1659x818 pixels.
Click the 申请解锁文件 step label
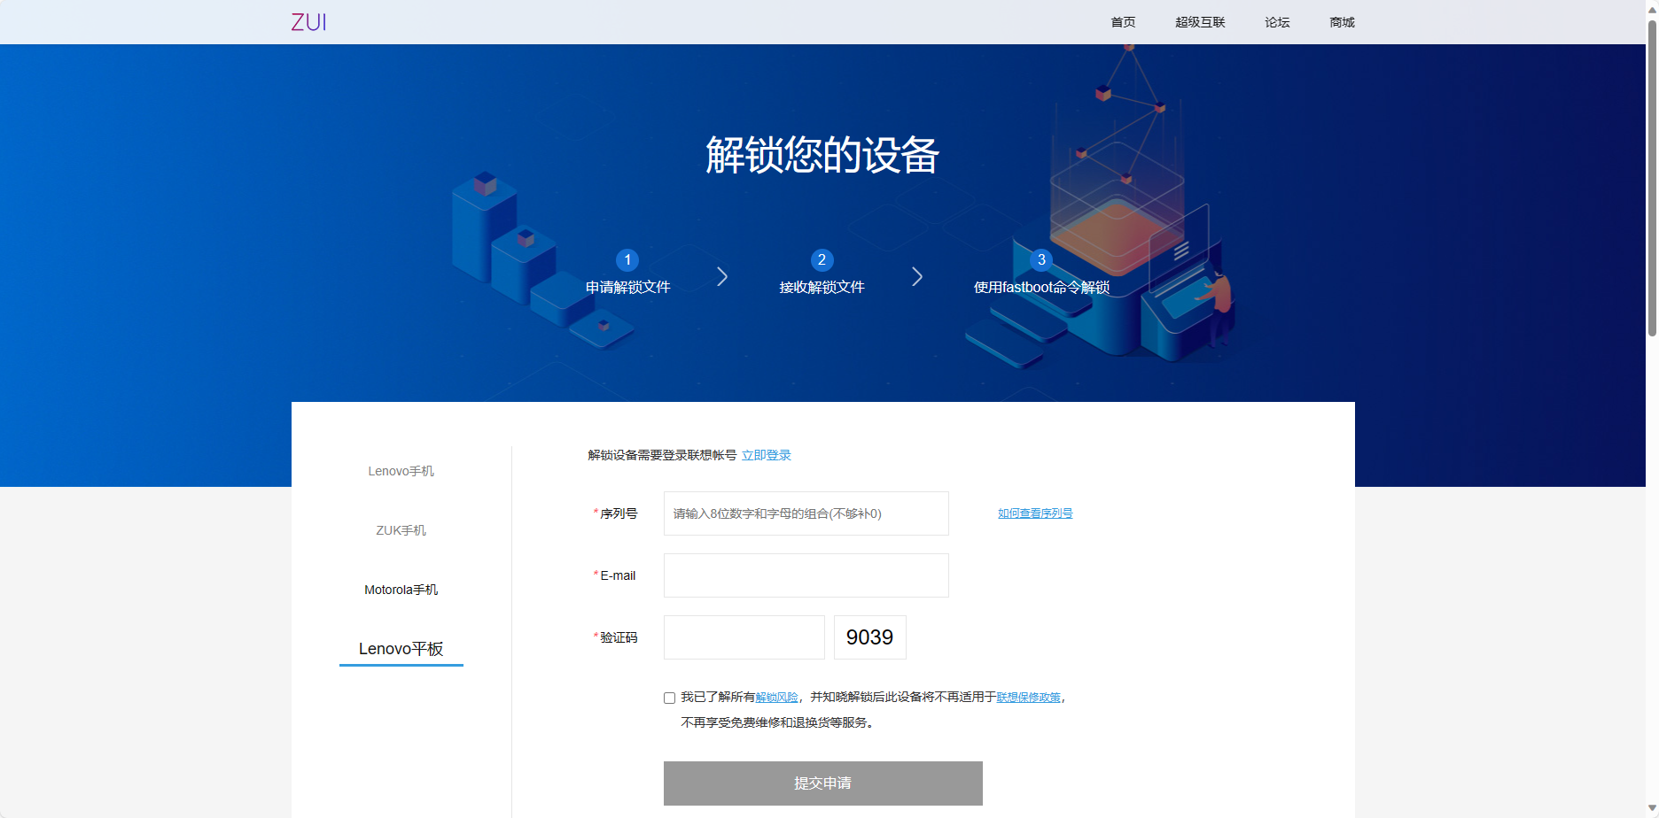click(627, 287)
